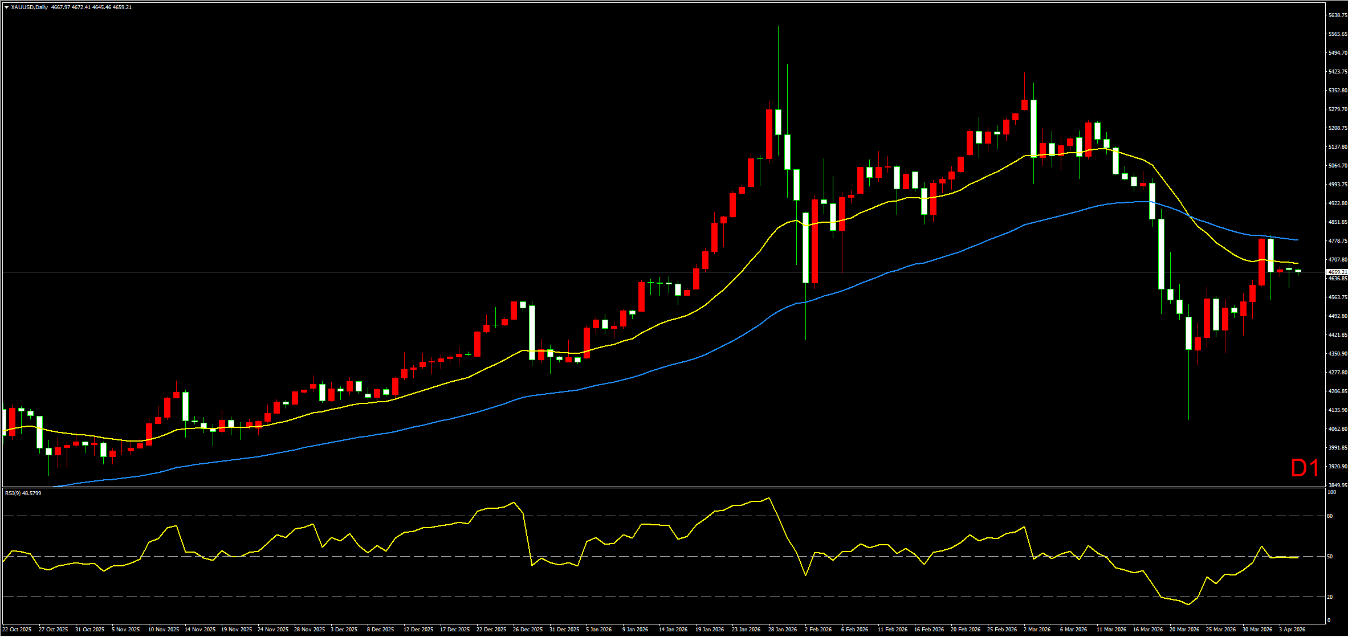Click the 3849.95 price scale label

(1337, 485)
